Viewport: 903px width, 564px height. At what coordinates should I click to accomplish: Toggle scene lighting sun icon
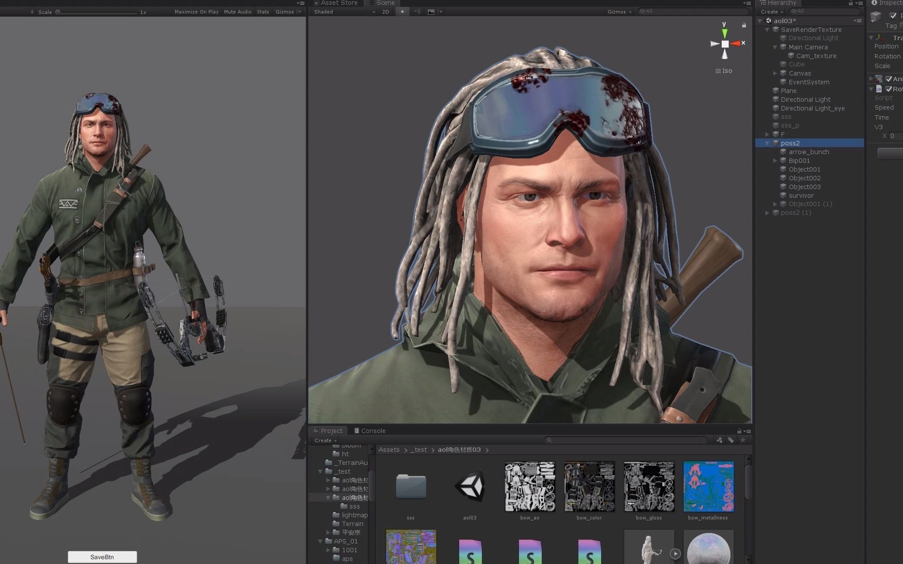pos(402,12)
